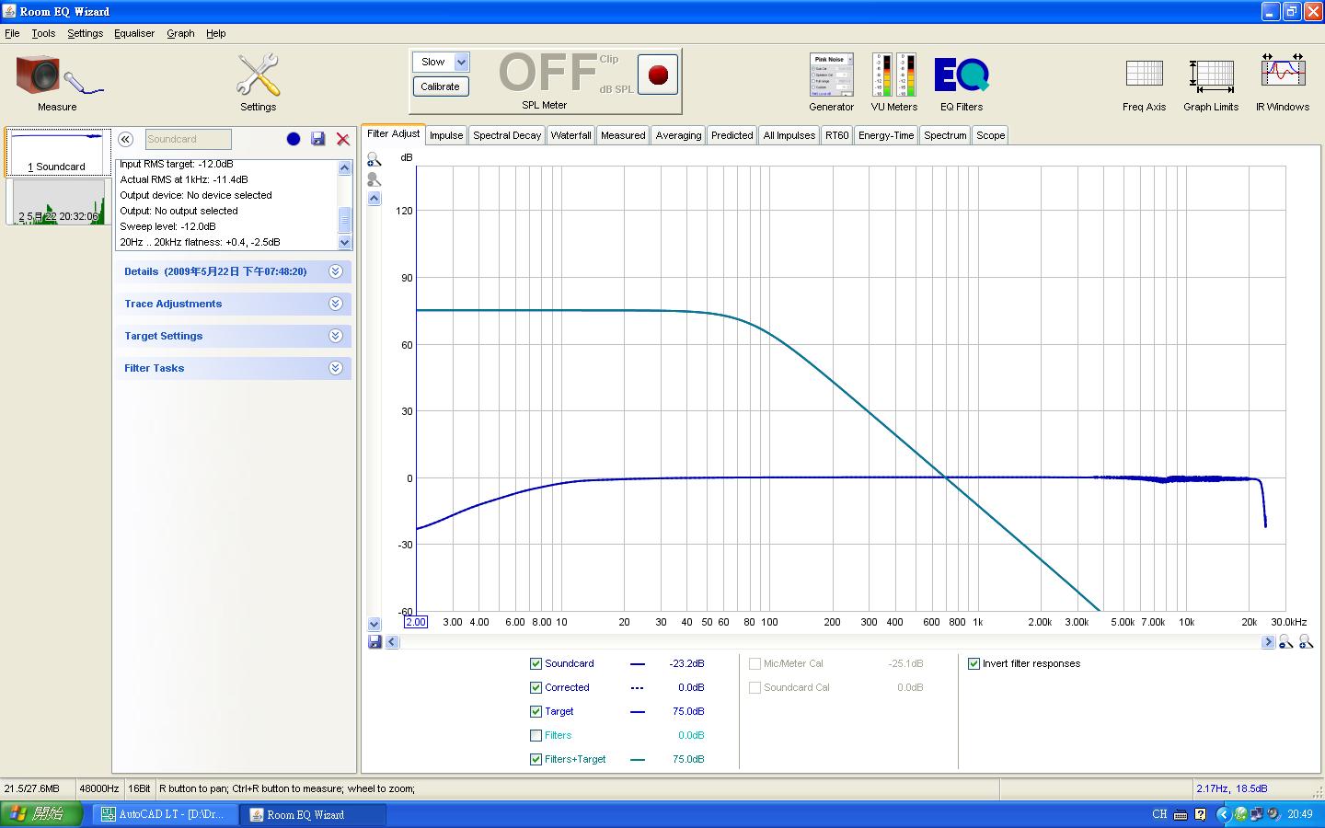
Task: Switch to Impulse tab
Action: (x=446, y=135)
